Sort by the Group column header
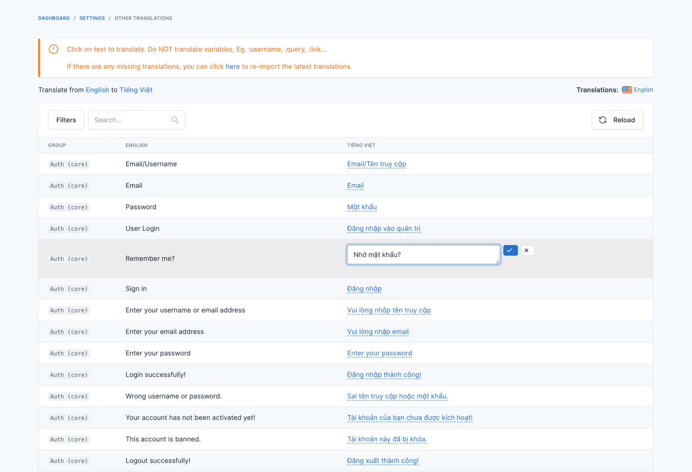This screenshot has width=692, height=472. (x=57, y=145)
